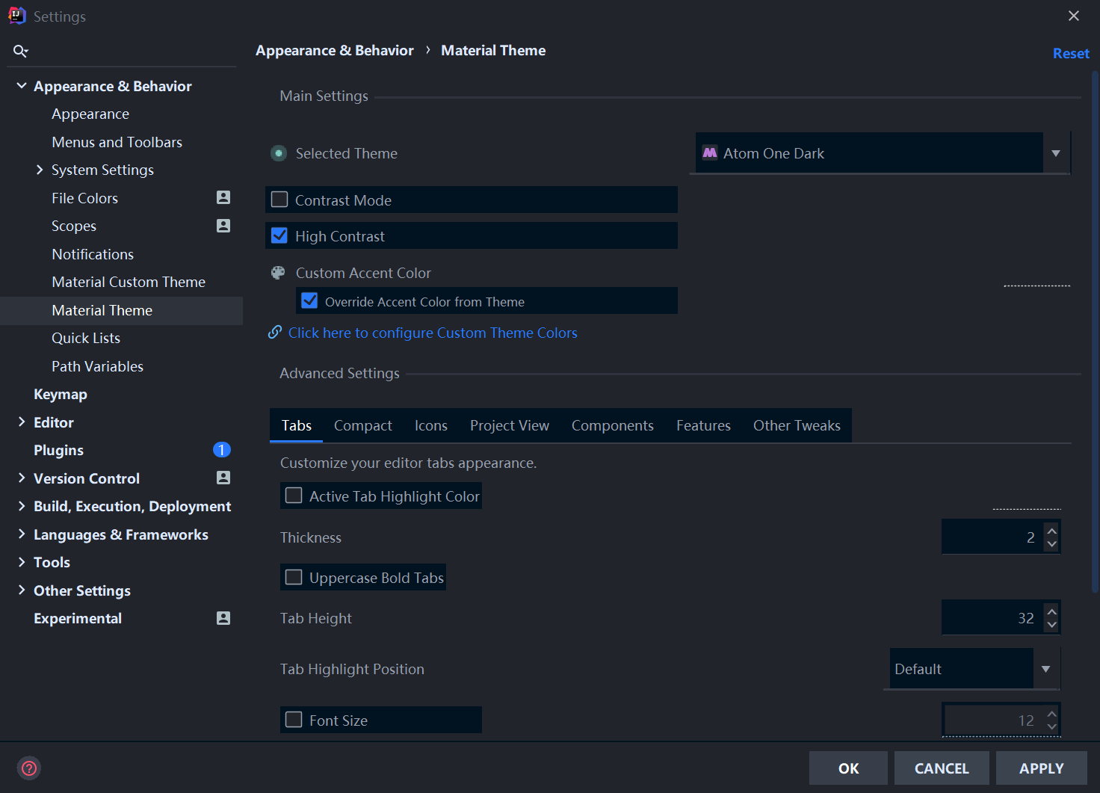This screenshot has width=1100, height=793.
Task: Decrease the Tab Height value
Action: point(1052,625)
